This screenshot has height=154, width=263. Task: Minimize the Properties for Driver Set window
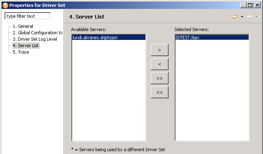[244, 5]
